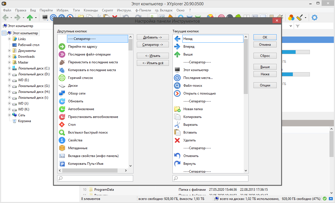The height and width of the screenshot is (203, 335).
Task: Click the Delete red X icon (Удалить)
Action: (x=177, y=140)
